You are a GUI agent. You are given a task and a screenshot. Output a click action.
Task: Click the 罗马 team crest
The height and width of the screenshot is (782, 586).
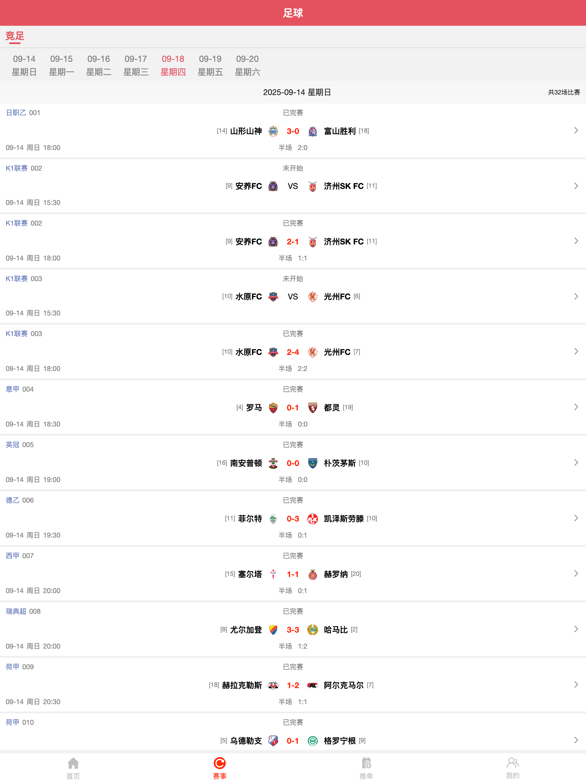(x=273, y=408)
